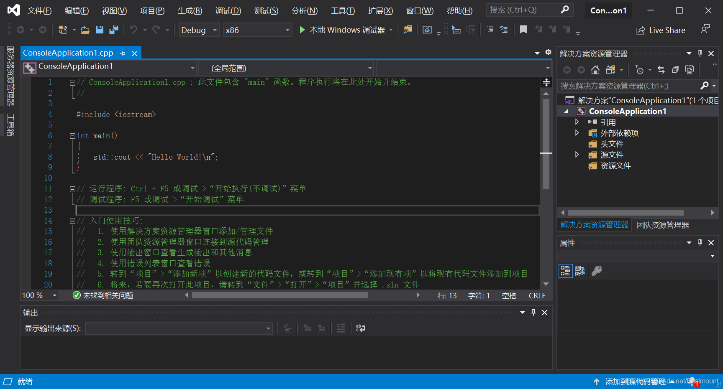Click the Open File folder icon
This screenshot has height=389, width=723.
[85, 30]
